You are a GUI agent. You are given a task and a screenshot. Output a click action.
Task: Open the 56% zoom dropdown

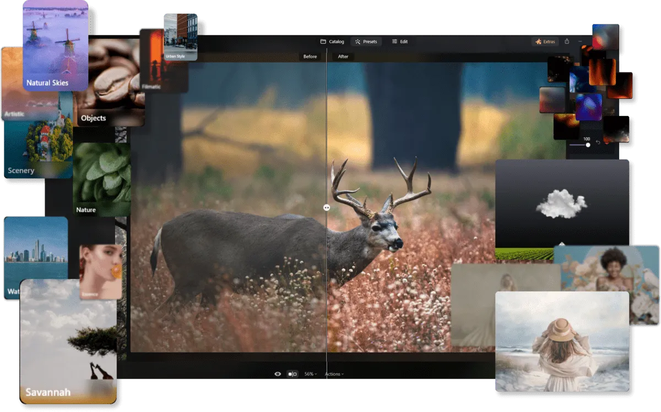pos(311,374)
